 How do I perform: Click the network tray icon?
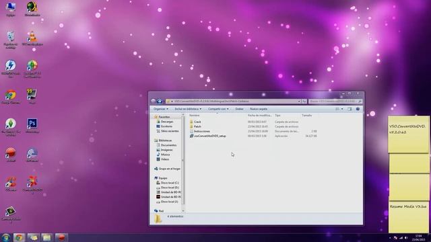pyautogui.click(x=401, y=238)
